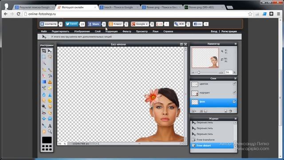Select the Blur drop tool
This screenshot has height=160, width=284.
[44, 95]
